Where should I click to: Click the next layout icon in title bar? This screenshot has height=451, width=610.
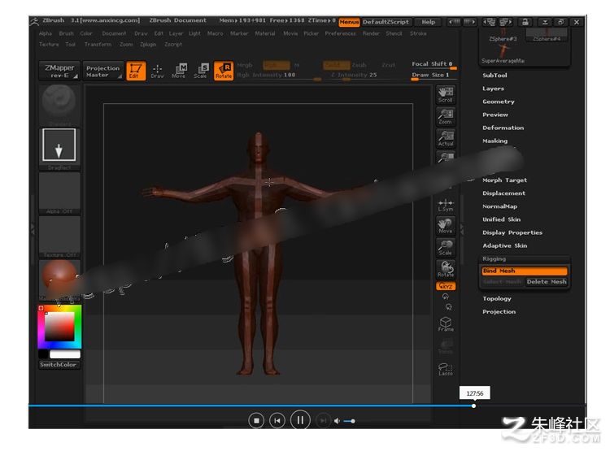click(x=506, y=22)
